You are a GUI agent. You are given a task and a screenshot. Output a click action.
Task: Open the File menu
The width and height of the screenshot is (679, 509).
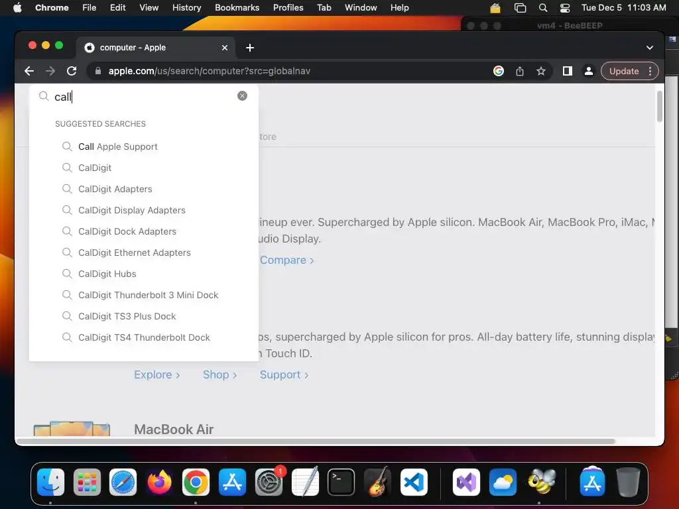[x=90, y=7]
